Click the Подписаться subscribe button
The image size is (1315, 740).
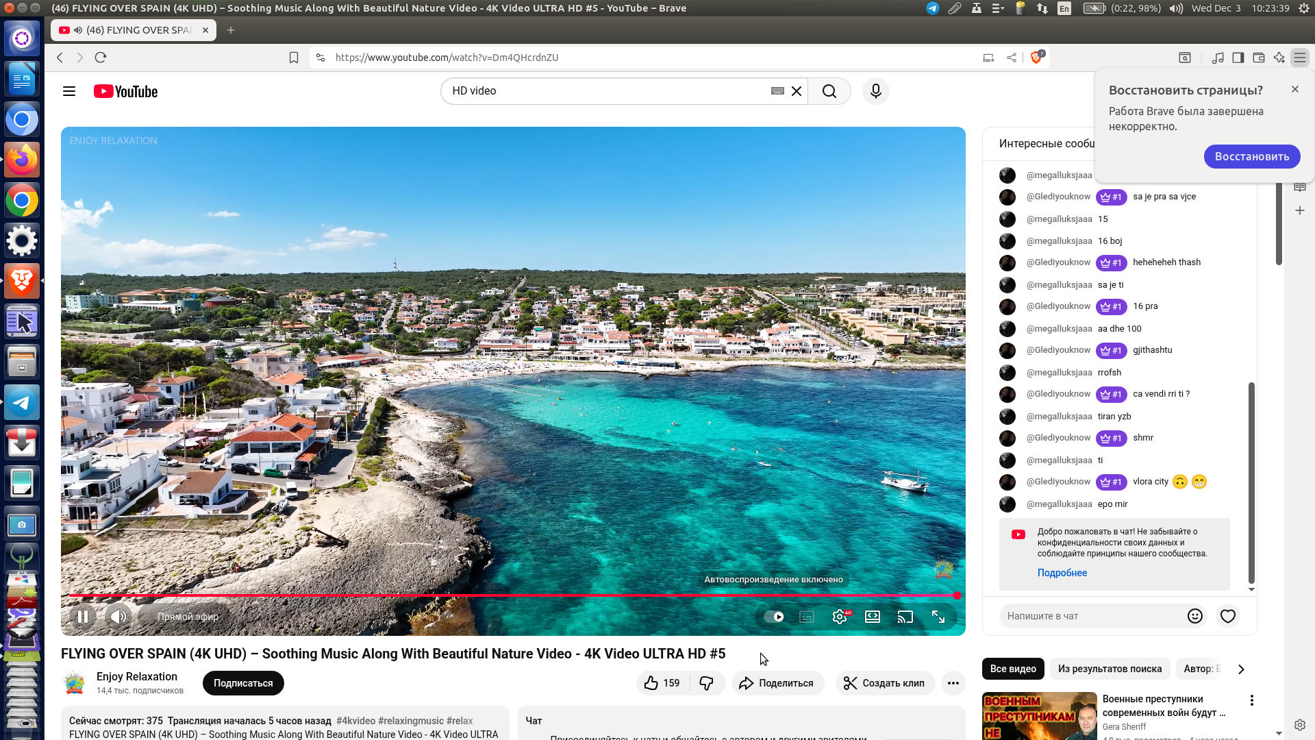click(243, 683)
